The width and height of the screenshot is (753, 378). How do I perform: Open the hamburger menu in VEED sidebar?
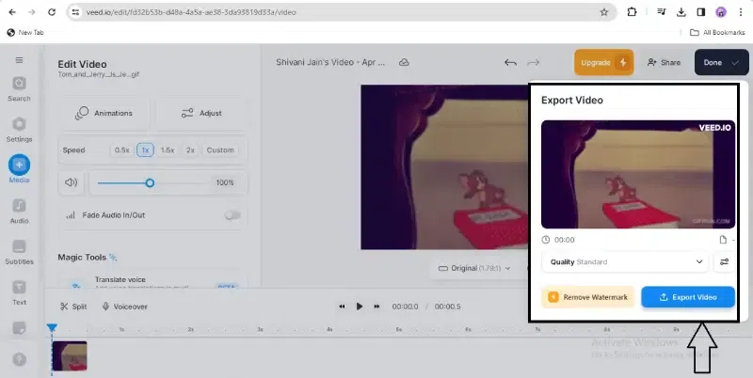coord(19,60)
